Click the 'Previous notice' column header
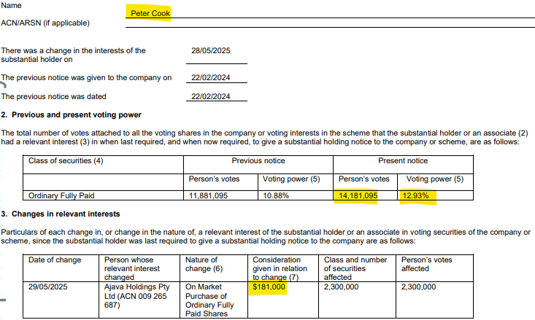535x320 pixels. tap(258, 161)
